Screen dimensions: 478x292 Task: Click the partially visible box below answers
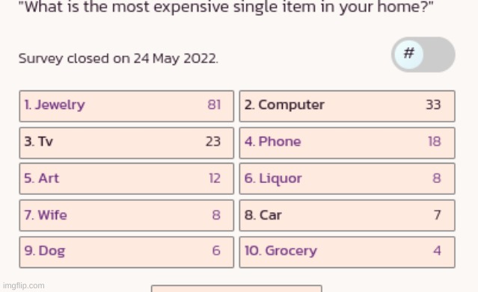tap(236, 288)
